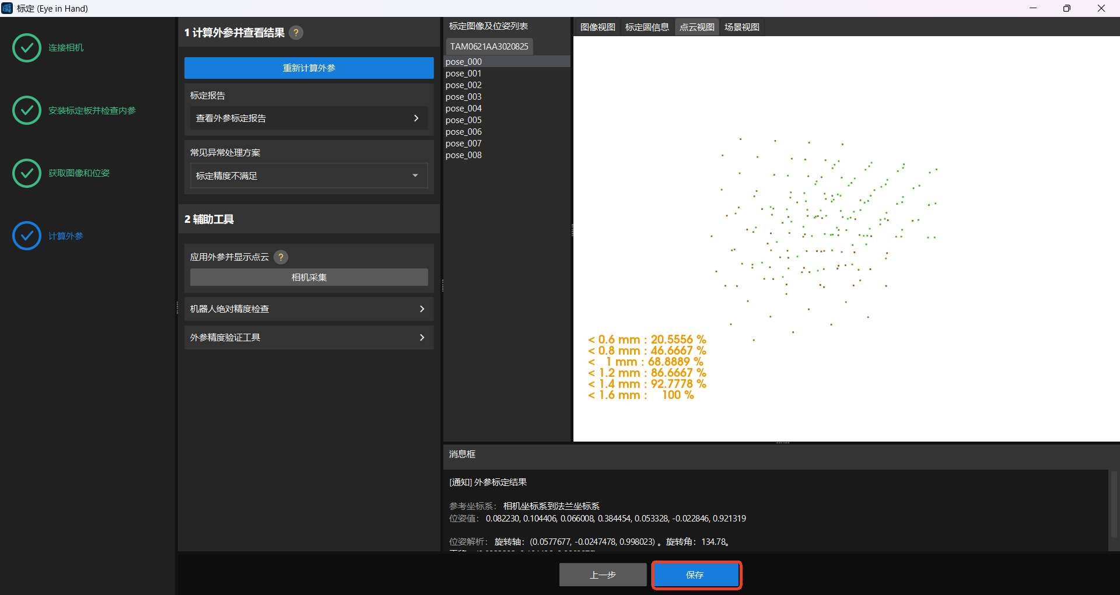
Task: Switch to the 标定圆信息 tab
Action: pos(647,27)
